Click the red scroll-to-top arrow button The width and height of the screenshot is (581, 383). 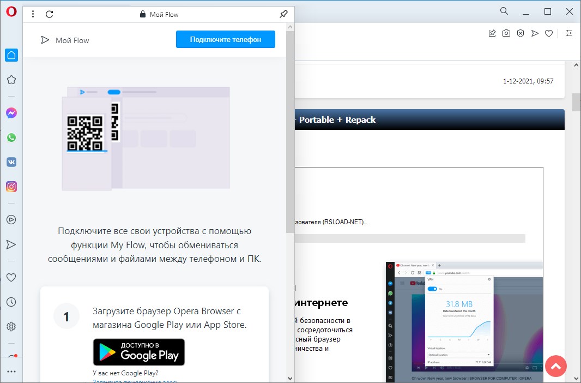556,366
